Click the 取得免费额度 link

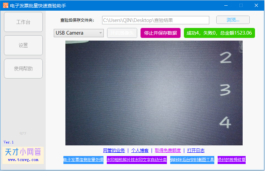point(168,150)
